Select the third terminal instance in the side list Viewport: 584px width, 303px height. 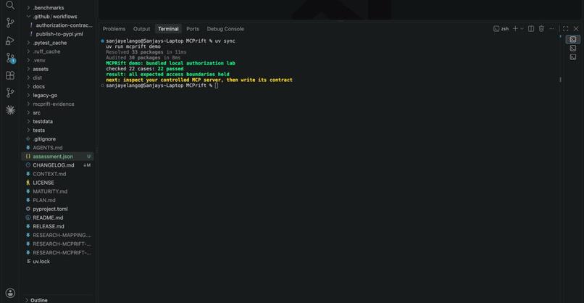pyautogui.click(x=573, y=57)
